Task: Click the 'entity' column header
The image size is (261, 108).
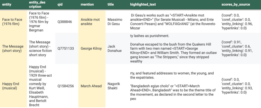Action: 6,5
